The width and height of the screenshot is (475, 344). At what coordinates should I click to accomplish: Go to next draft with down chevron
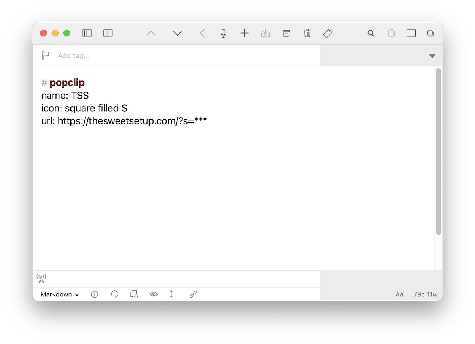coord(177,34)
